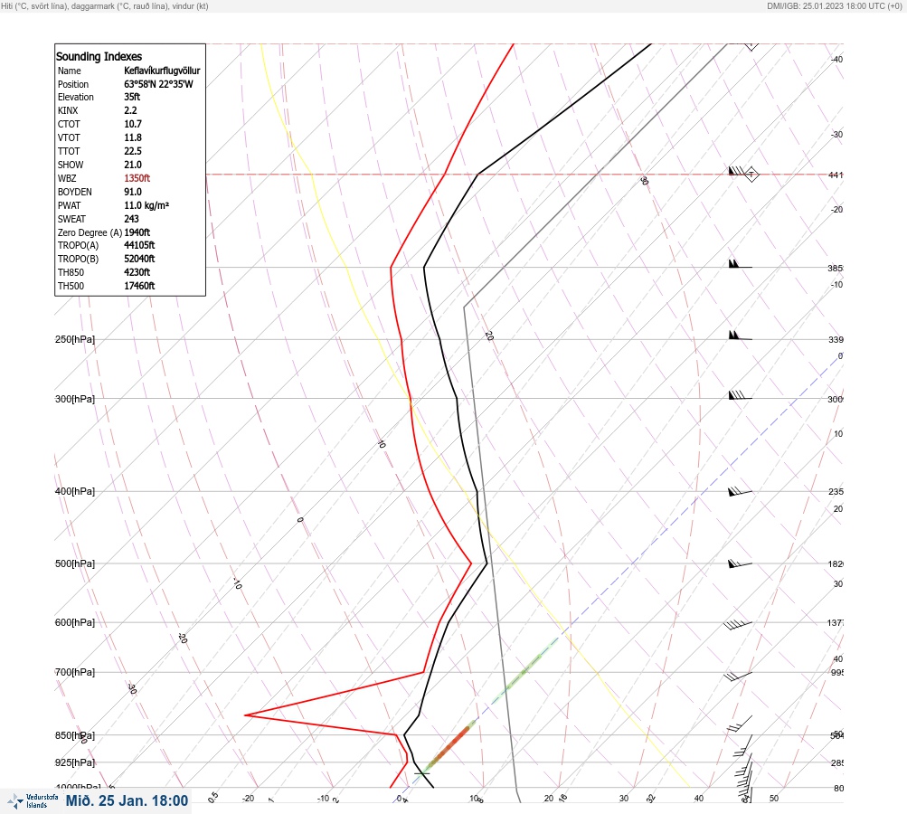Click the KINX value 2.2
Screen dimensions: 907x814
130,110
